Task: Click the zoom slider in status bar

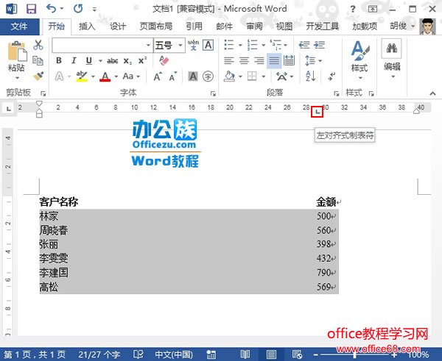Action: click(354, 355)
